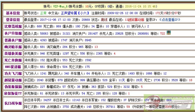Screen dimensions: 195x112
Task: Click the 杀日本士兵 value 12143
Action: pos(76,100)
